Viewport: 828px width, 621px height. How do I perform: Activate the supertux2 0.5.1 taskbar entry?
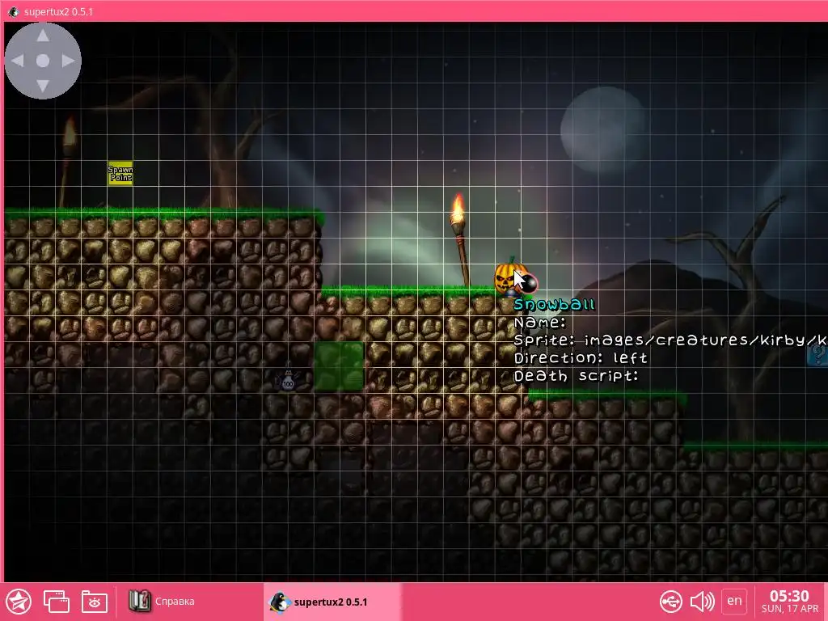[332, 602]
